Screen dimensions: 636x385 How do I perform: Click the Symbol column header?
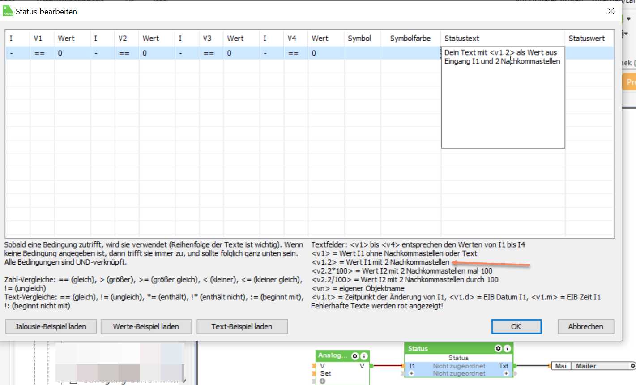click(x=363, y=38)
